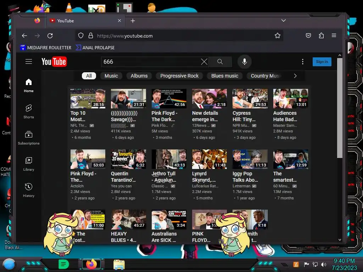This screenshot has height=272, width=363.
Task: Open Lynyrd Skynyrd video thumbnail 11:43
Action: (210, 159)
